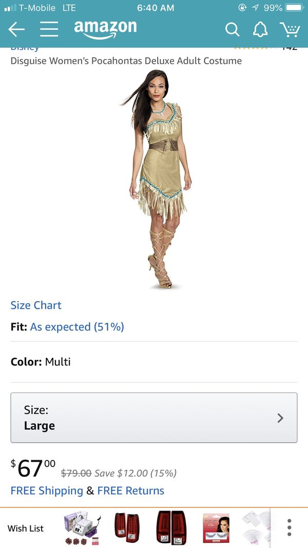Open the Size Large dropdown
The image size is (308, 548).
click(154, 417)
